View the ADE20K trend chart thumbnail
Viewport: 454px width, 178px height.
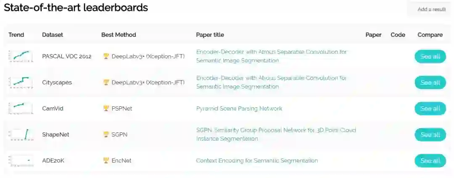[x=20, y=160]
